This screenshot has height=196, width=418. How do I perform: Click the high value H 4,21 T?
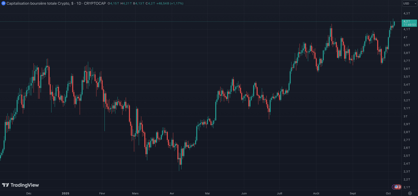click(x=126, y=3)
